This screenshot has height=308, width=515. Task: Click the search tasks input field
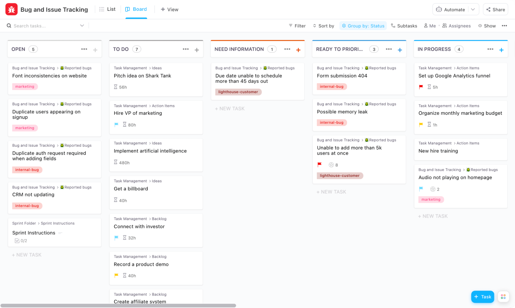[x=44, y=26]
